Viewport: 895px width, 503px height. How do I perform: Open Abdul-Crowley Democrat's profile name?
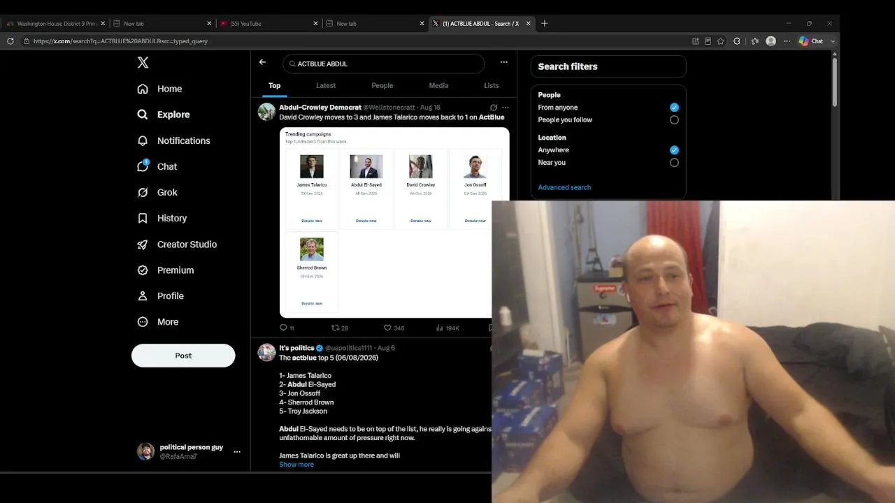pos(320,108)
